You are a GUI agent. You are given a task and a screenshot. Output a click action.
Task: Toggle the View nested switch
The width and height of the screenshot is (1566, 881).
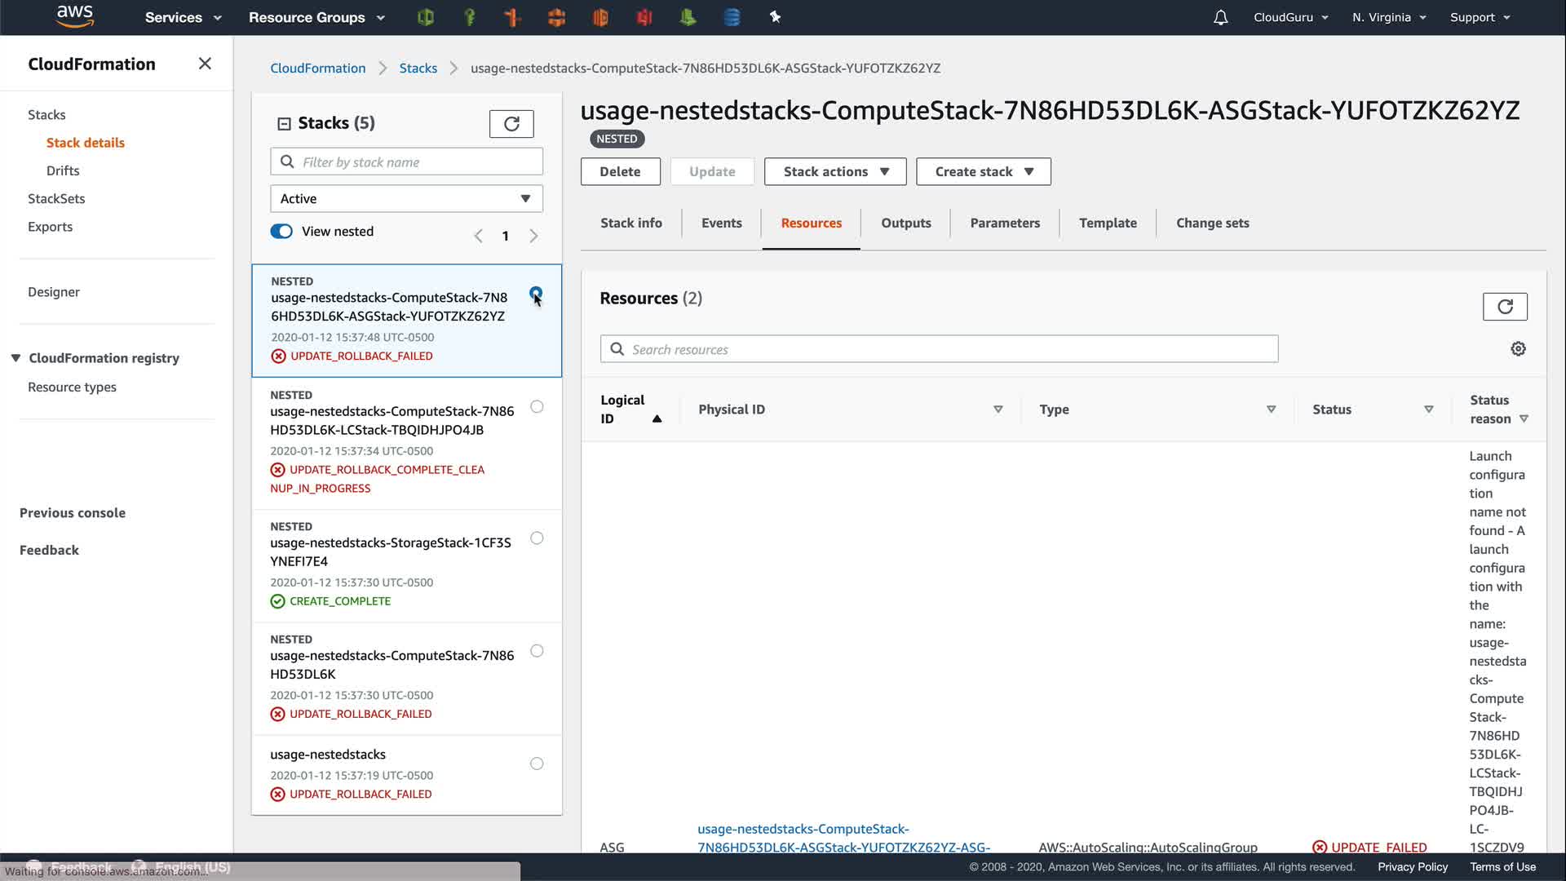coord(281,232)
